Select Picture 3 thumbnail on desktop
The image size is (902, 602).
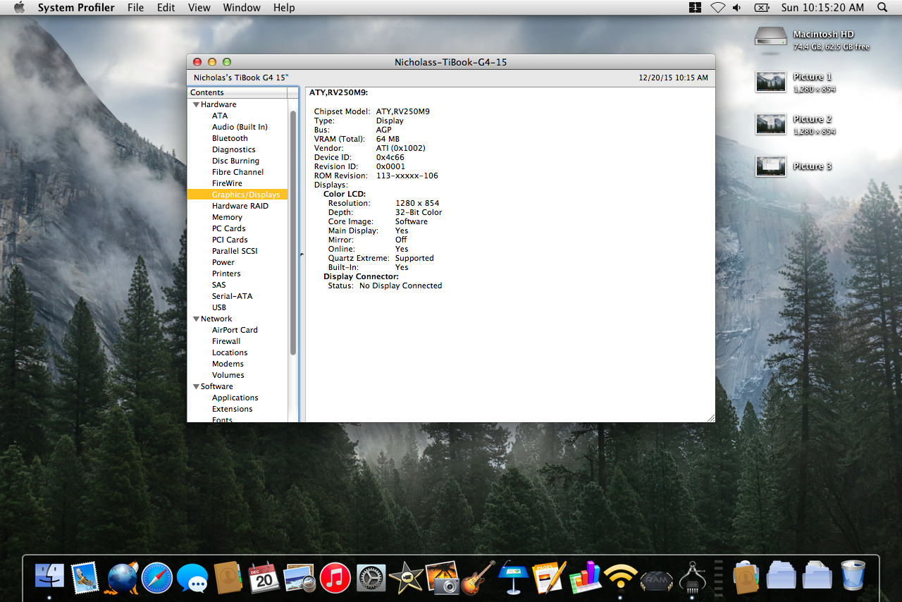(x=770, y=166)
